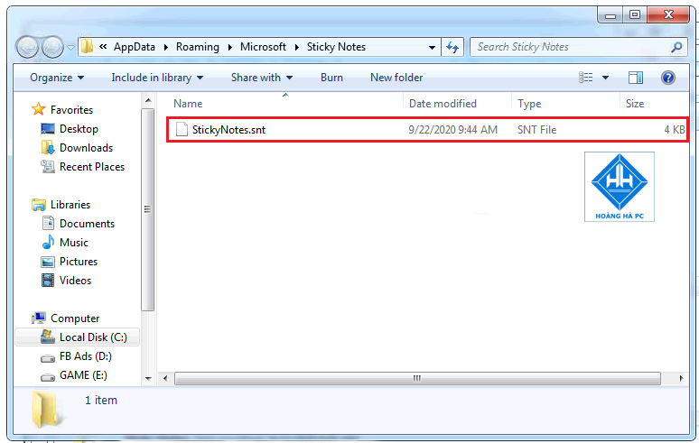Click the Favorites star icon
The height and width of the screenshot is (443, 699).
click(39, 109)
